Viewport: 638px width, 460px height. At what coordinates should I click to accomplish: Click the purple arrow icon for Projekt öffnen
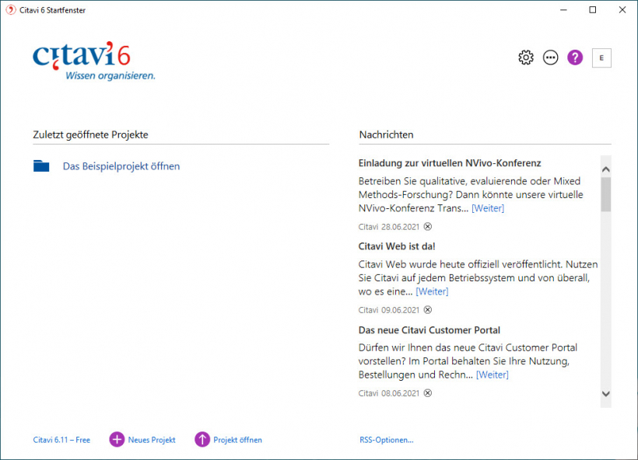[204, 440]
